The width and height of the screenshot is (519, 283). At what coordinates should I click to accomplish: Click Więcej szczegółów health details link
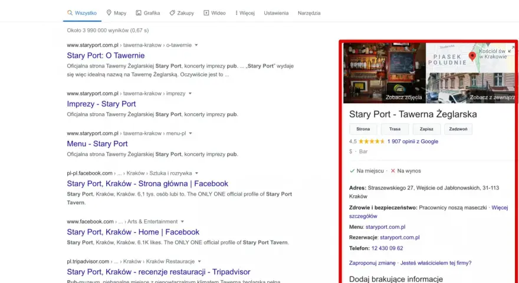429,212
